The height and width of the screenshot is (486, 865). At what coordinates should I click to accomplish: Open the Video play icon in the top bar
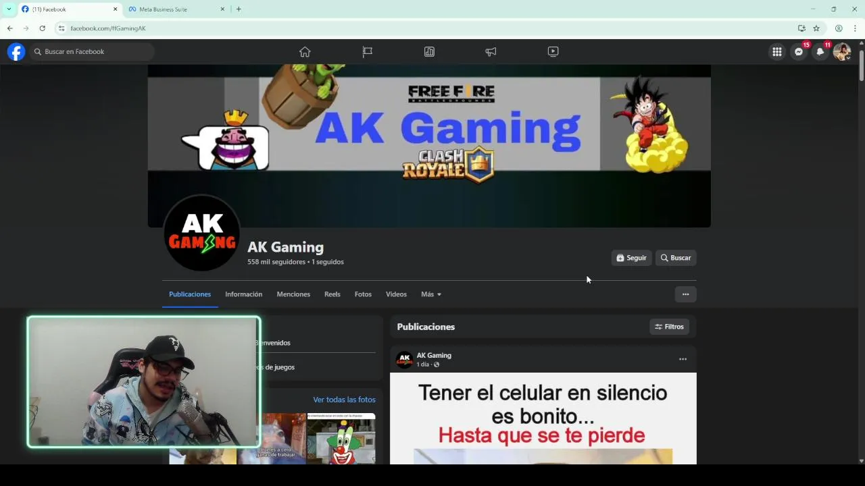tap(553, 52)
